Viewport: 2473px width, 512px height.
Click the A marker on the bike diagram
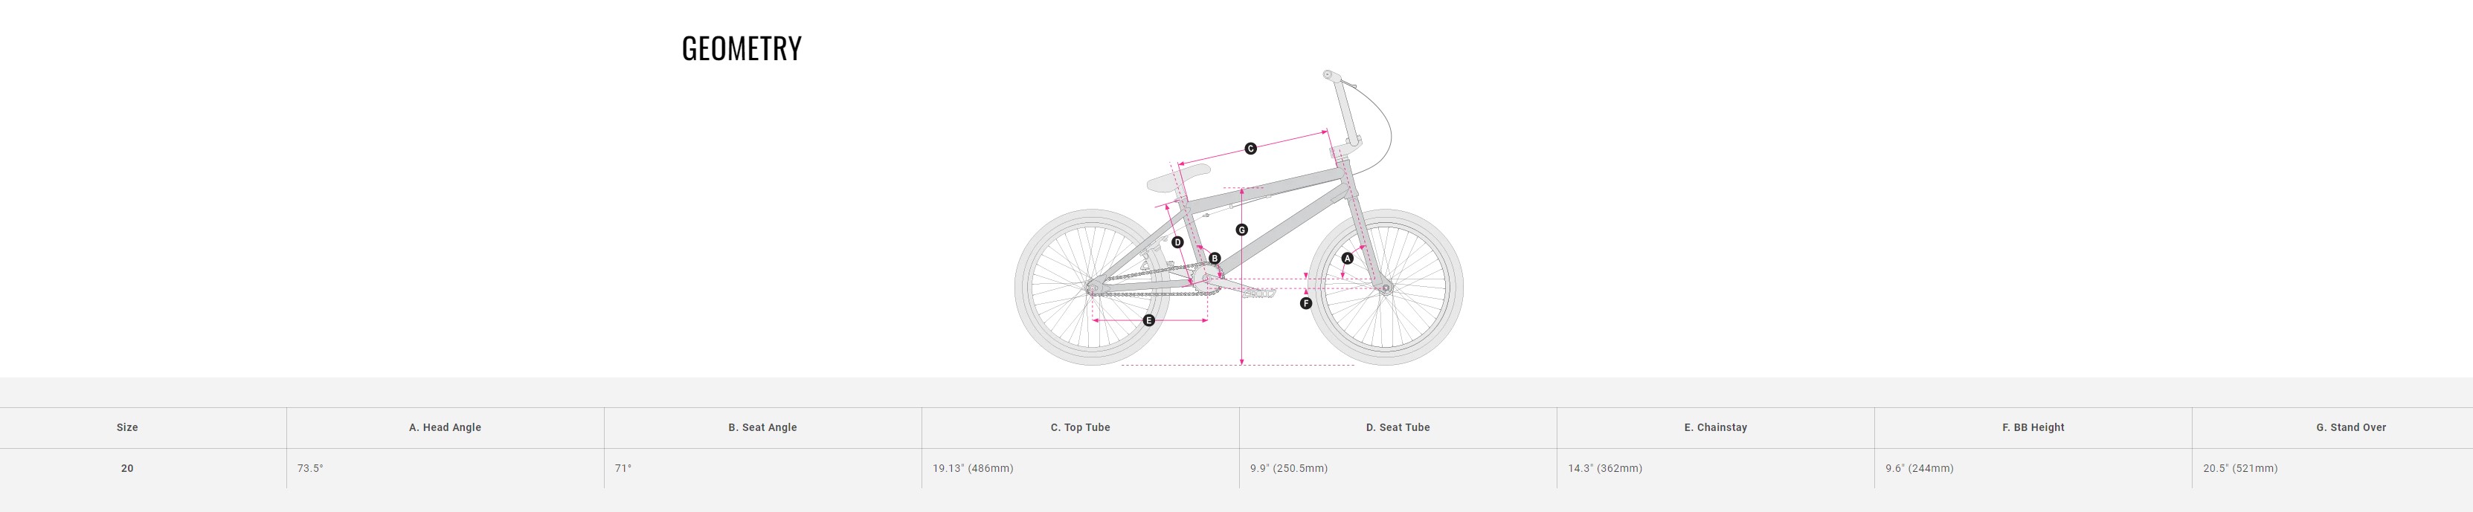pos(1347,259)
